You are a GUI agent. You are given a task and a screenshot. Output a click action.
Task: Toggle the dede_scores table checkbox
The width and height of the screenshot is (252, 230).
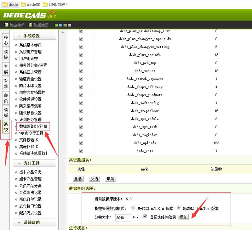81,71
